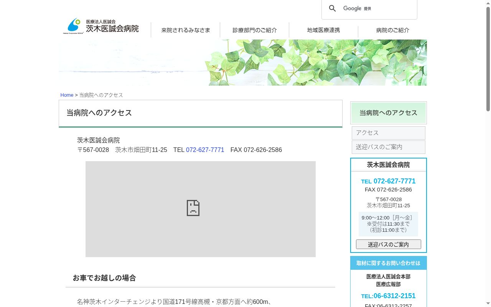The image size is (491, 307).
Task: Click the 医療法人医誠会本部 text
Action: (388, 276)
